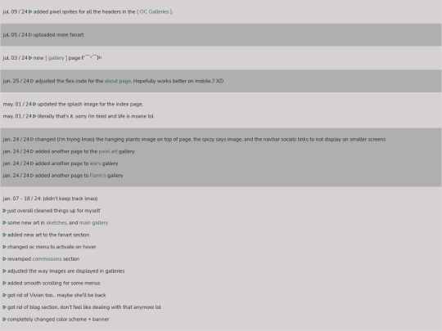Screen dimensions: 442x331
Task: Open the main gallery link
Action: [93, 223]
